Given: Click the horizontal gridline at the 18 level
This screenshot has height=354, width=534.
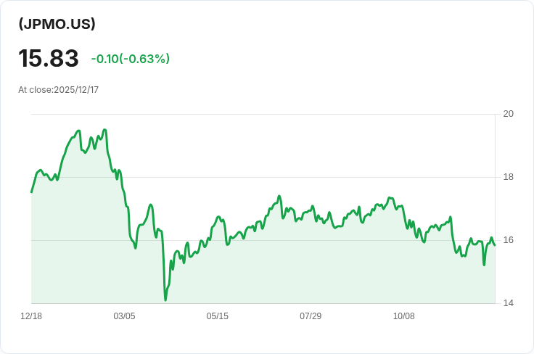Looking at the screenshot, I should pyautogui.click(x=290, y=177).
